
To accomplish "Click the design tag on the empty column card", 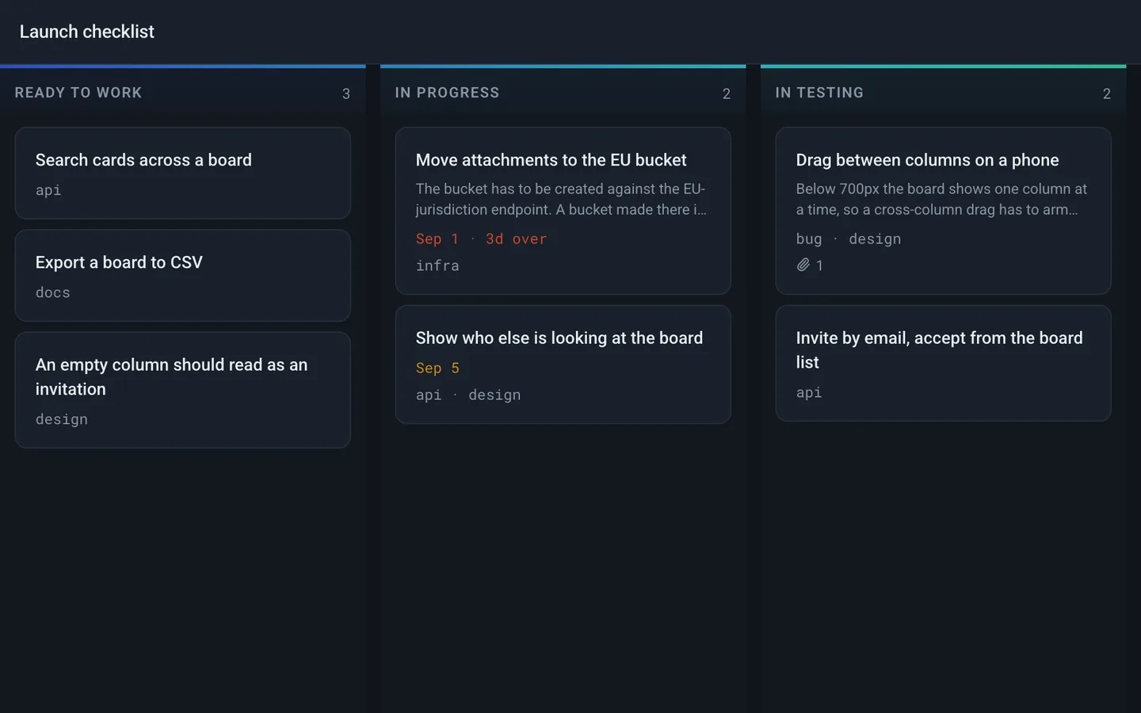I will pos(62,419).
